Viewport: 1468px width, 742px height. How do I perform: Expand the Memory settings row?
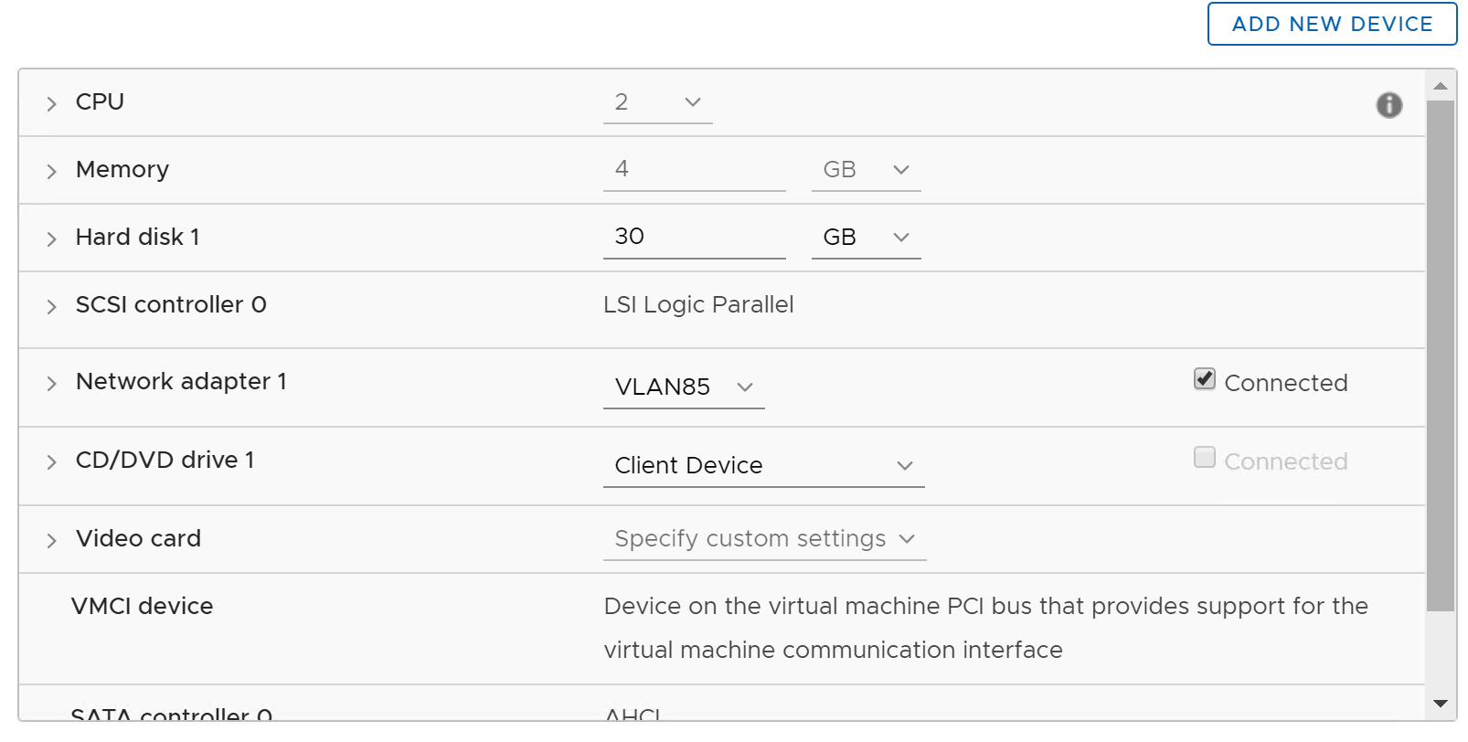[x=51, y=171]
